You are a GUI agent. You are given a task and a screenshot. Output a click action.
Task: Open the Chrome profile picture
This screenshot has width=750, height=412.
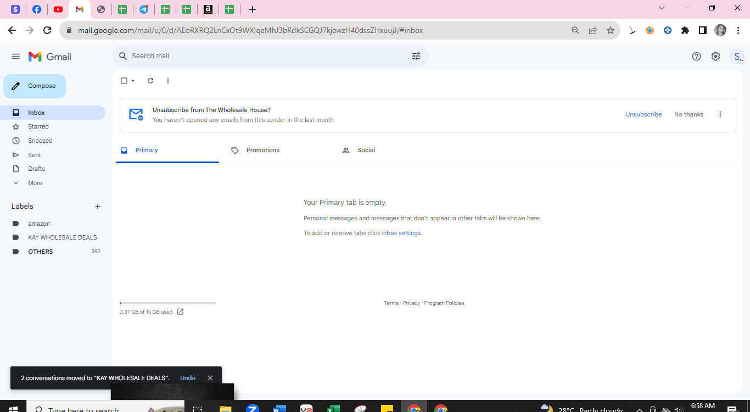click(x=720, y=30)
